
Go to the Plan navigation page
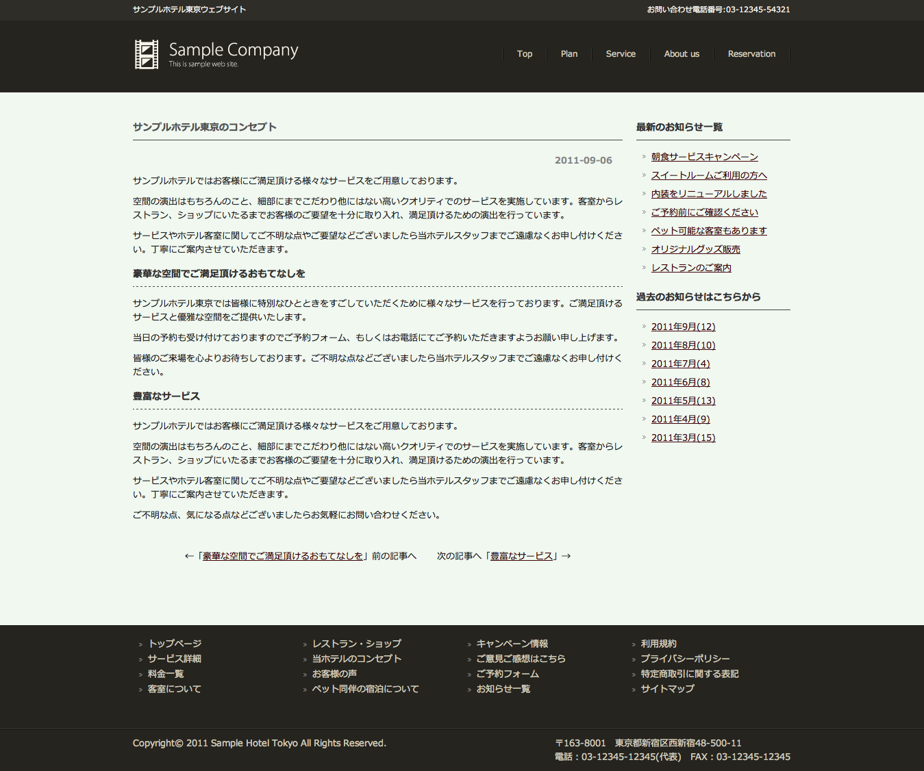569,54
